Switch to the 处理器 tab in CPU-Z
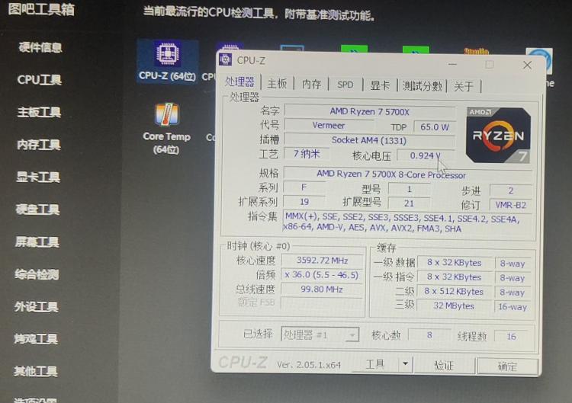Screen dimensions: 572x403 [x=239, y=82]
